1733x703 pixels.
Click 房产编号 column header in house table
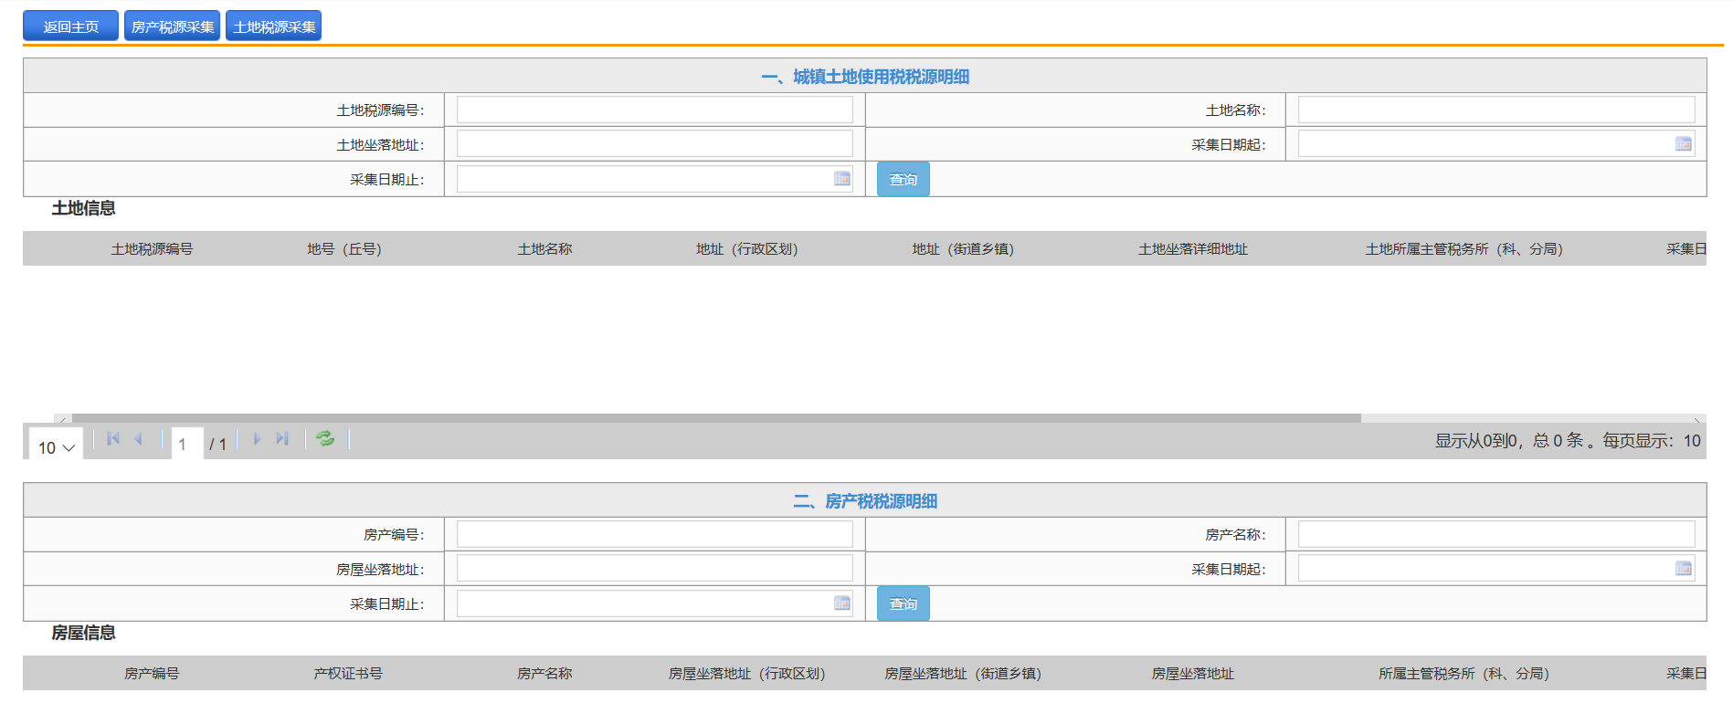pyautogui.click(x=152, y=673)
